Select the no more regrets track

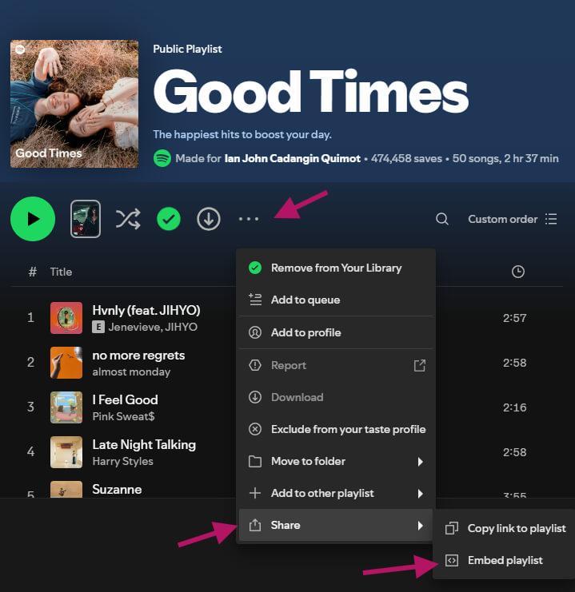pyautogui.click(x=138, y=356)
